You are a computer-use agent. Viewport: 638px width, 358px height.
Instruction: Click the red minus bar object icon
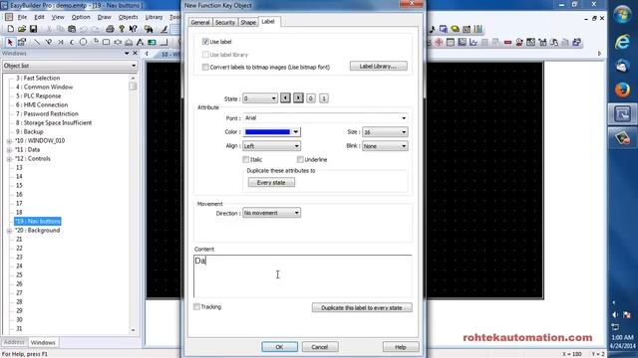(507, 42)
